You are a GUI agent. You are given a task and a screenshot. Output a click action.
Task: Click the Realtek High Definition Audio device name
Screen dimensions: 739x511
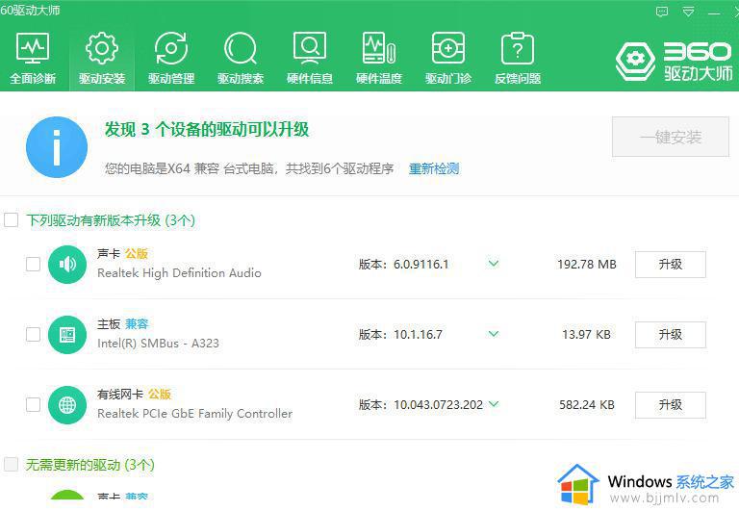coord(179,273)
